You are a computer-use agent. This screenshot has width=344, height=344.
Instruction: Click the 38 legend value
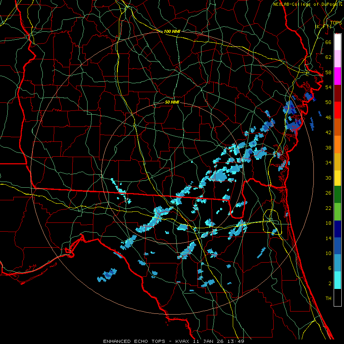click(x=328, y=148)
